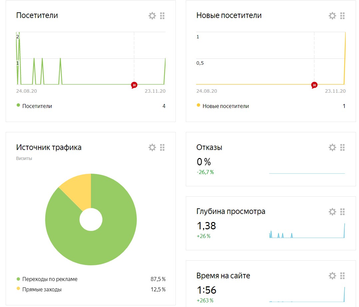This screenshot has height=307, width=359.
Task: Click grid handle icon on Отказы widget
Action: (342, 148)
